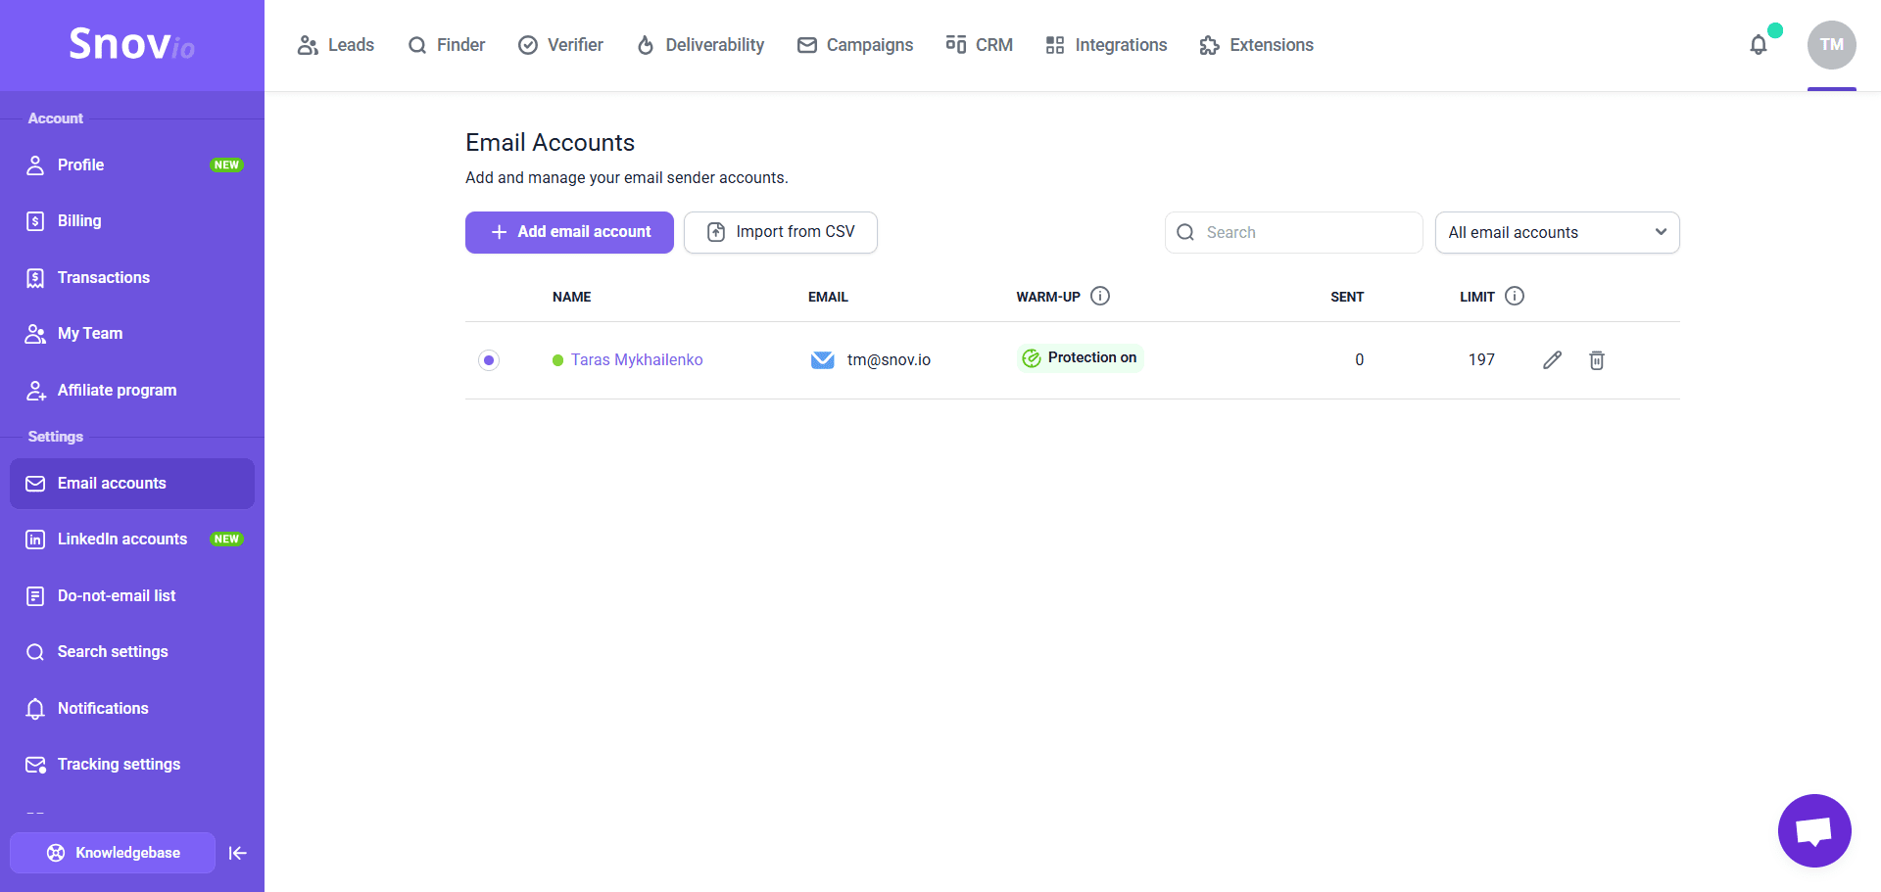Click the Add email account button
The height and width of the screenshot is (892, 1881).
(569, 232)
